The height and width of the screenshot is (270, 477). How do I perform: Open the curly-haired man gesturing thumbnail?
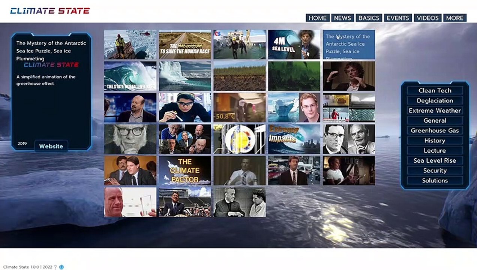pos(349,76)
